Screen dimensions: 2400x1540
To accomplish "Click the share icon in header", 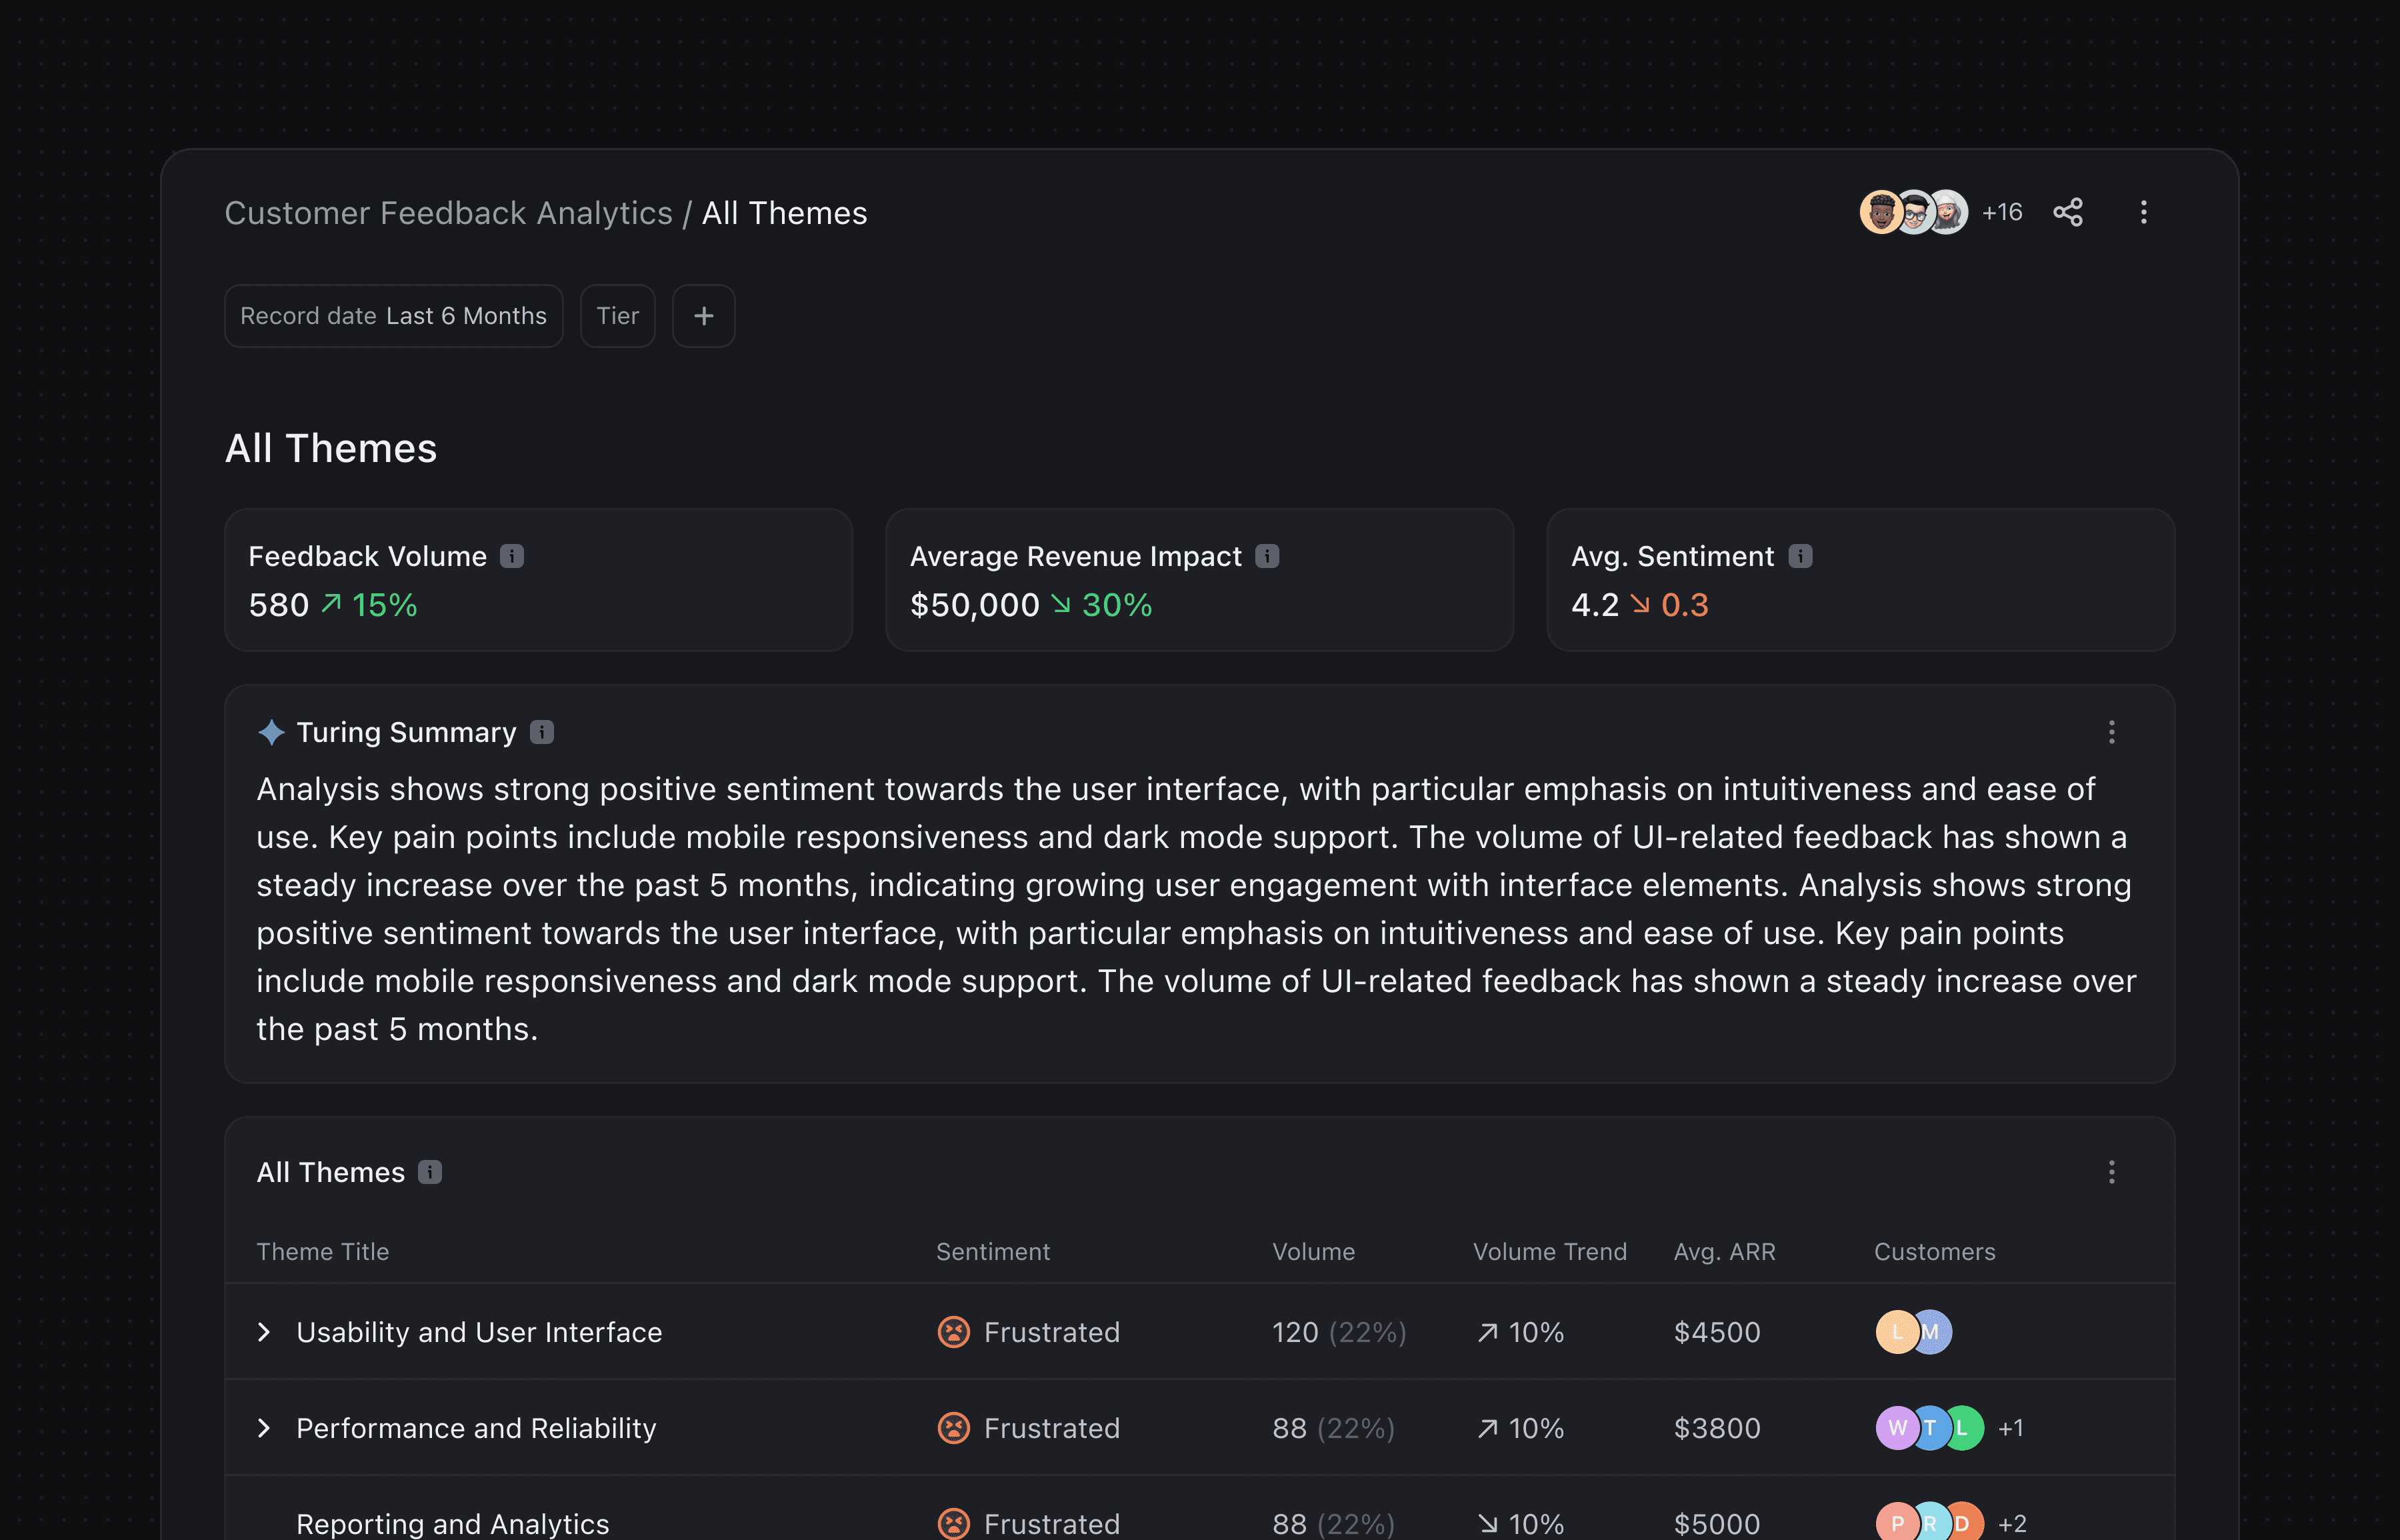I will click(x=2067, y=212).
